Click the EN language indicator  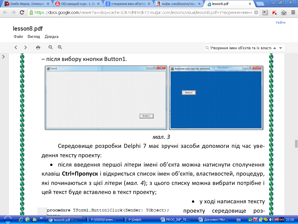[239, 220]
